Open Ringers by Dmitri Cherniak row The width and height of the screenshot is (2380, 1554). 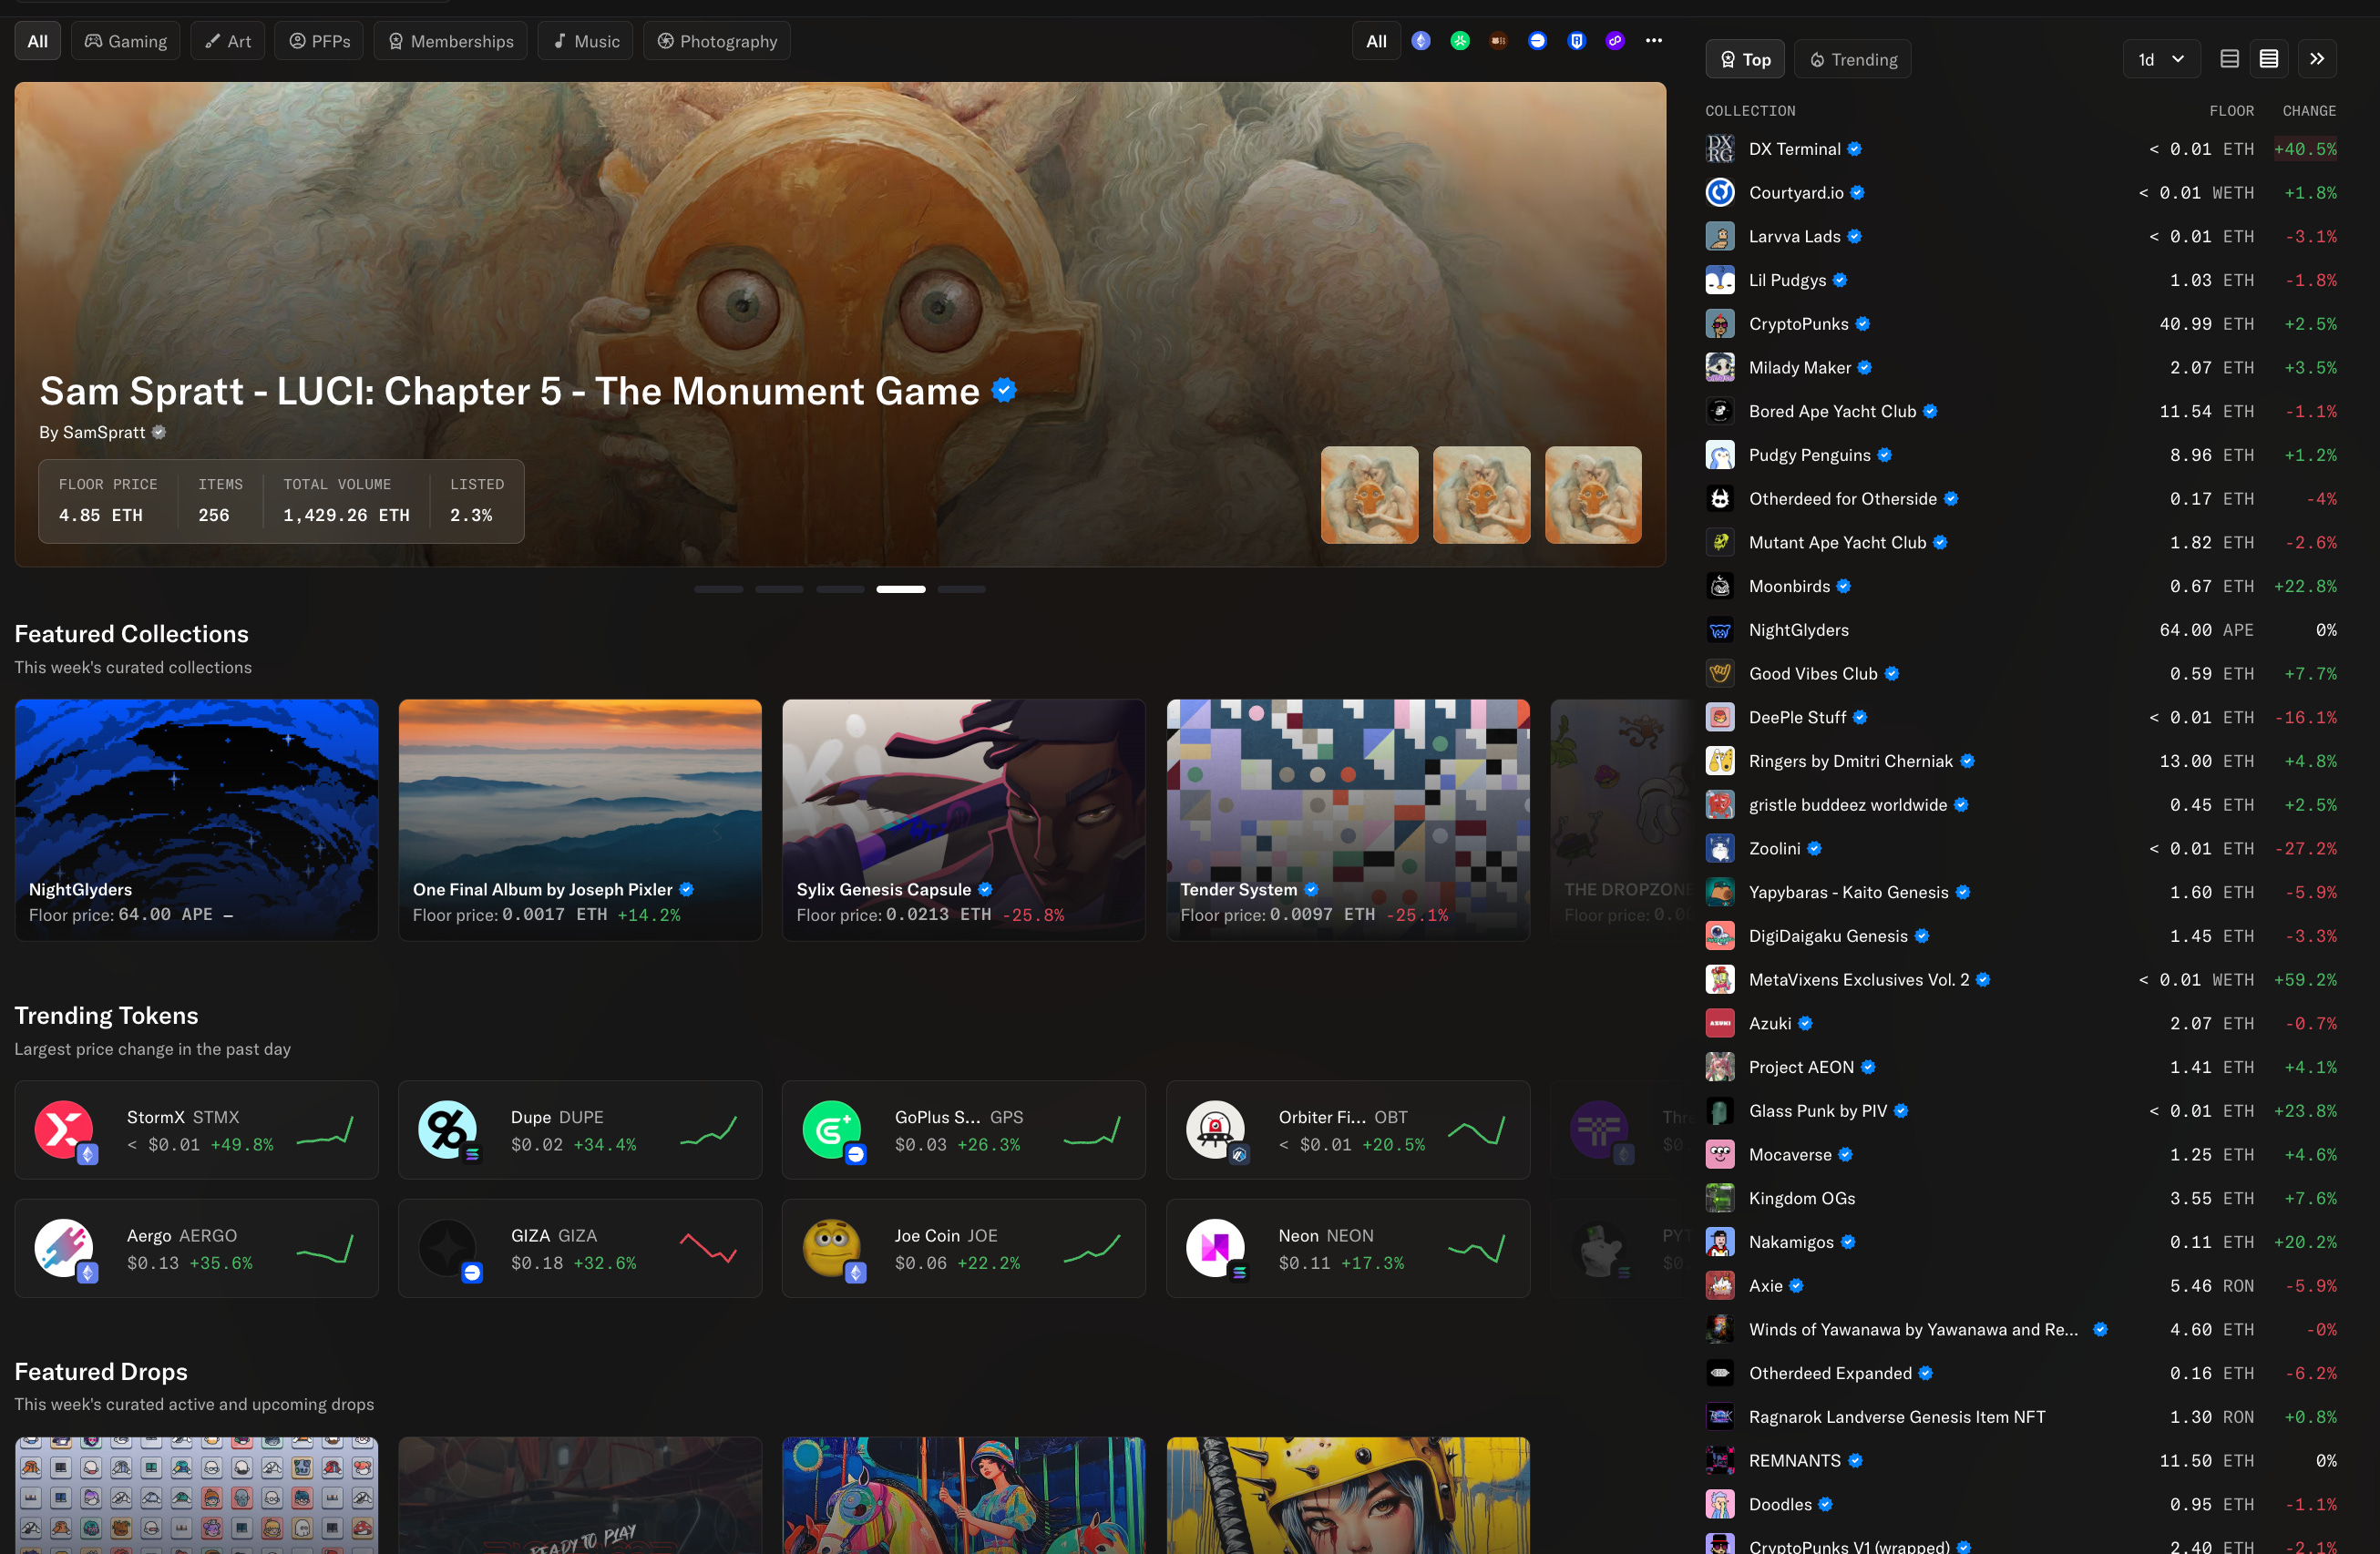coord(2021,761)
